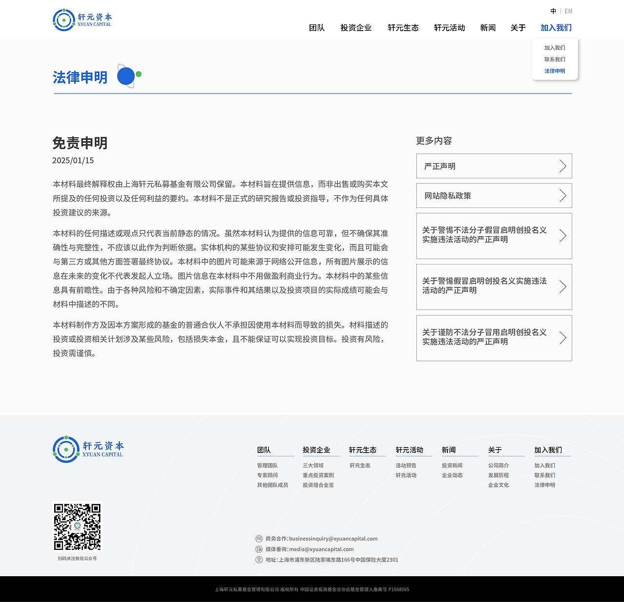Click footer 其他团队成员 link
This screenshot has height=602, width=624.
pyautogui.click(x=273, y=485)
